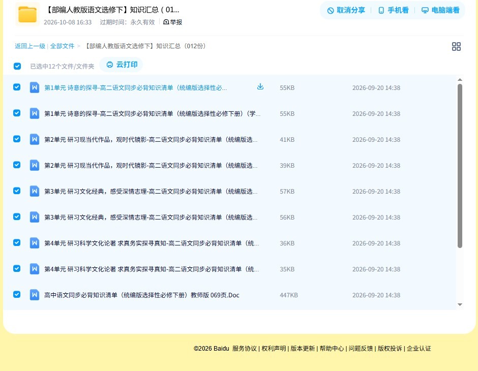Open 版权投诉 footer link
Image resolution: width=478 pixels, height=371 pixels.
(390, 348)
